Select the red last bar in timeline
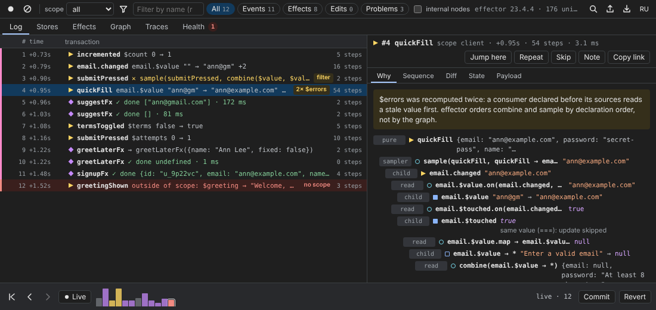Screen dimensions: 656x310 171,303
